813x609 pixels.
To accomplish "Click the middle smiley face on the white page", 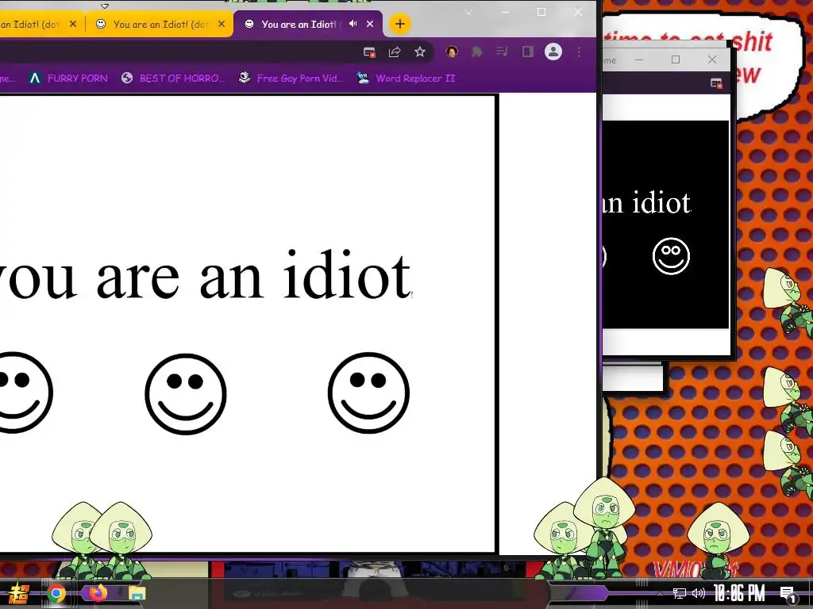I will coord(186,394).
